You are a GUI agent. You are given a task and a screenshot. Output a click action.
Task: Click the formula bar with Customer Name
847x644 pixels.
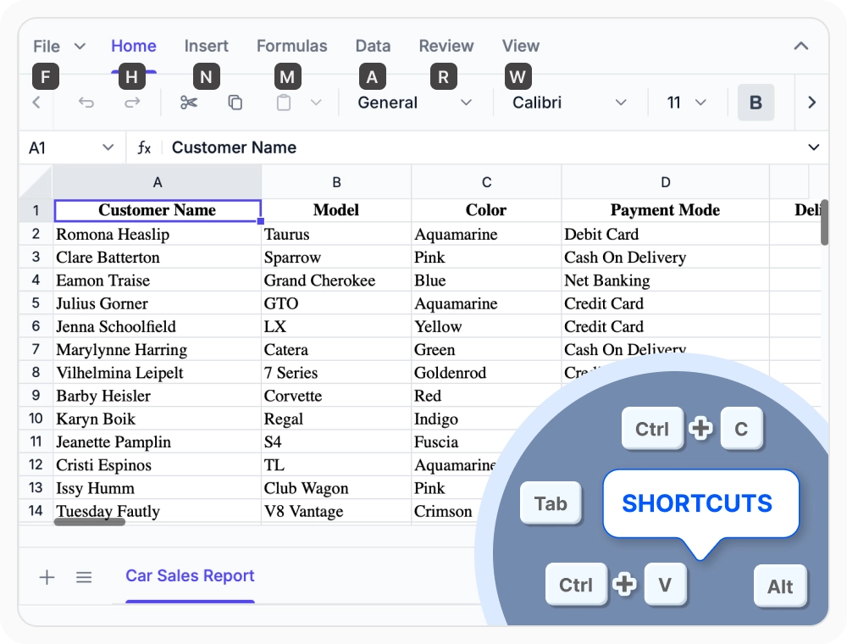point(481,147)
